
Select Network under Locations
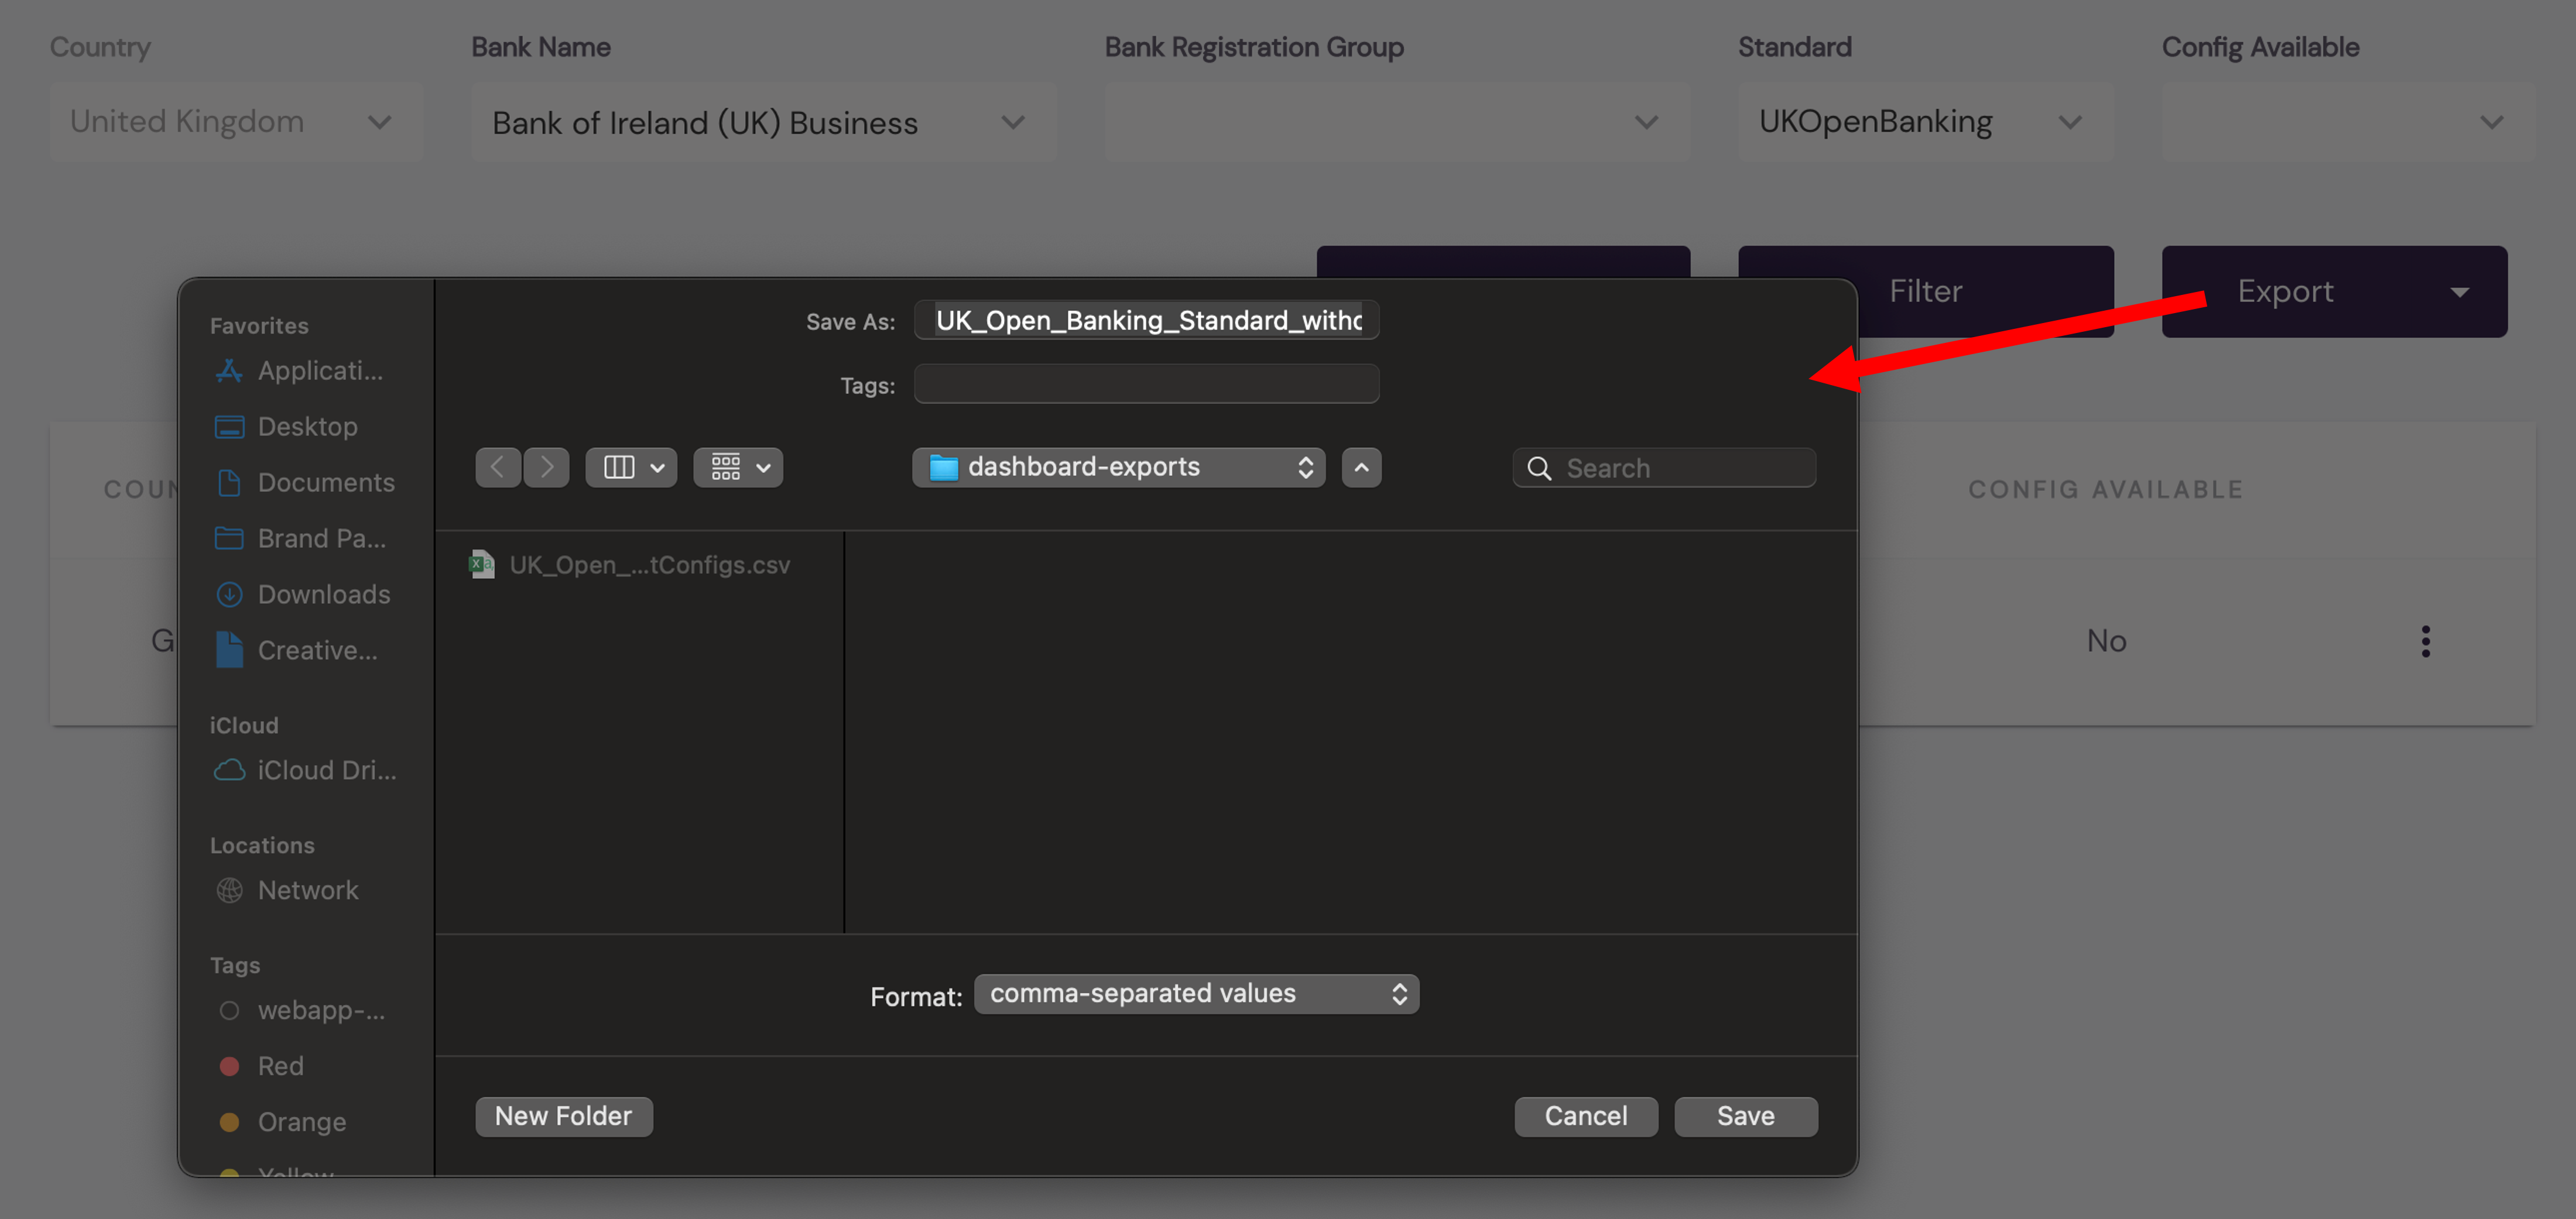(307, 890)
